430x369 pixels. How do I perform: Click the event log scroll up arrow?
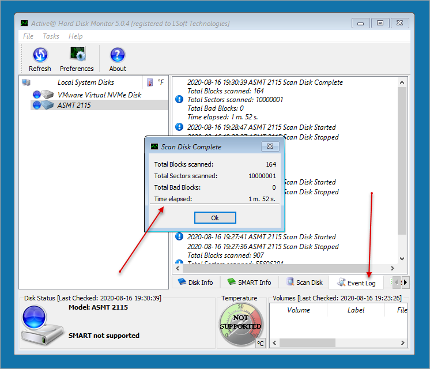pyautogui.click(x=402, y=82)
